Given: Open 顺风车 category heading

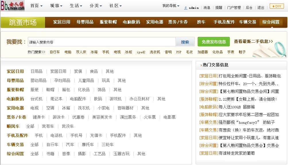Looking at the screenshot, I should 13,126.
